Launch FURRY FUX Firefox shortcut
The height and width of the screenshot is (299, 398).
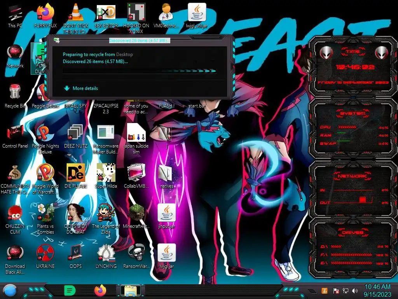point(45,16)
